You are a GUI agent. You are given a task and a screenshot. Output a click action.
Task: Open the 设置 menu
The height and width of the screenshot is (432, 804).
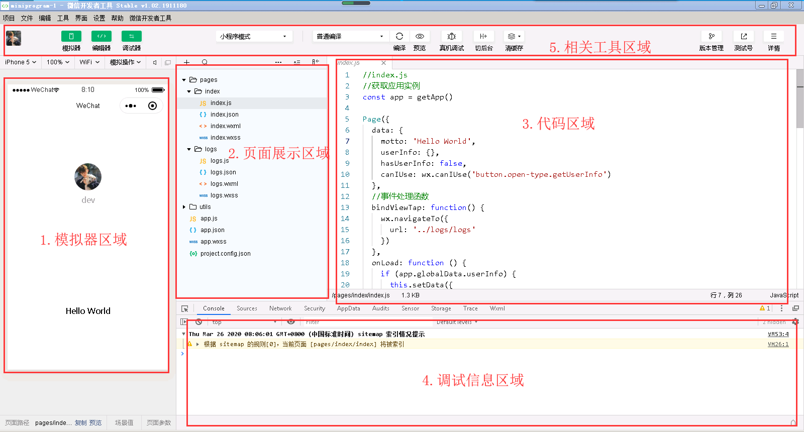click(99, 18)
